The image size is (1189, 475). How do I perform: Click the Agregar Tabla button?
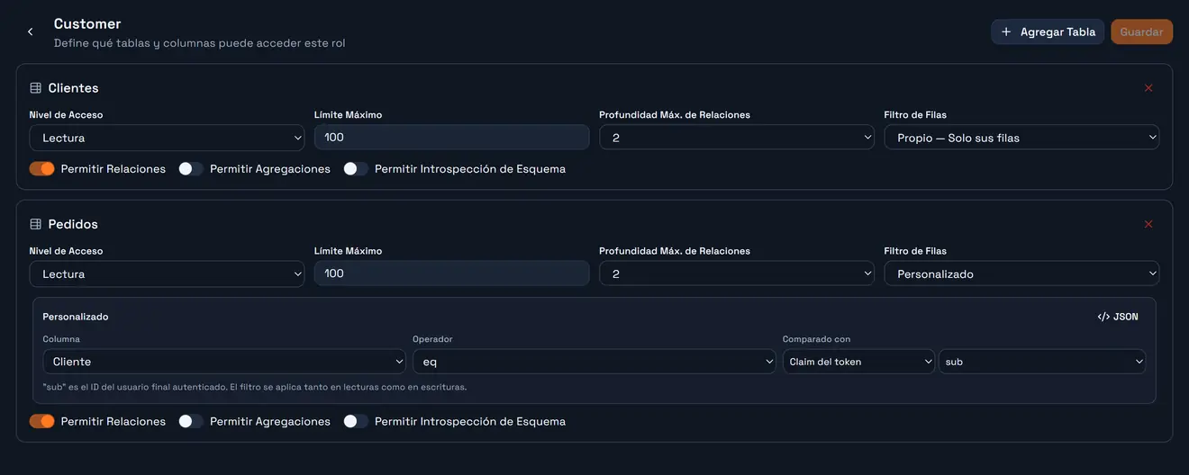[x=1048, y=31]
